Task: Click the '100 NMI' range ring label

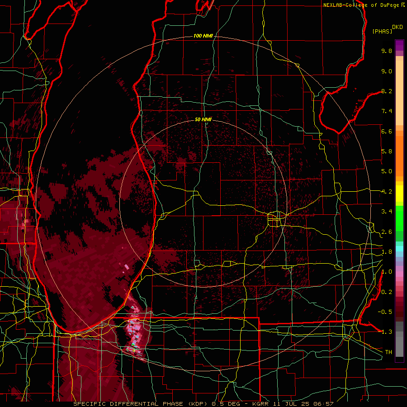Action: pyautogui.click(x=203, y=36)
